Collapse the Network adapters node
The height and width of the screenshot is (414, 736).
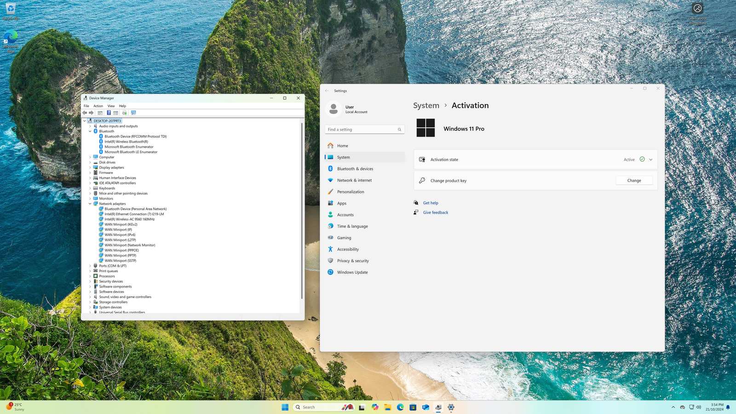pos(90,204)
